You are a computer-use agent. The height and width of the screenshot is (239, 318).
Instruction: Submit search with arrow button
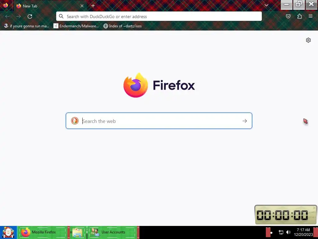click(x=245, y=121)
